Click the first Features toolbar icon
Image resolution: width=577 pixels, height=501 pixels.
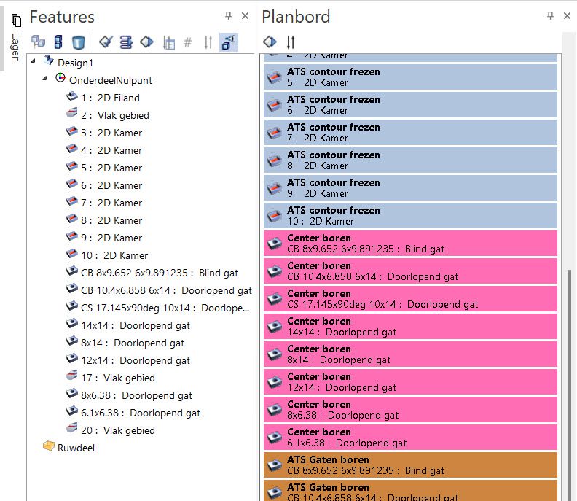pyautogui.click(x=38, y=42)
